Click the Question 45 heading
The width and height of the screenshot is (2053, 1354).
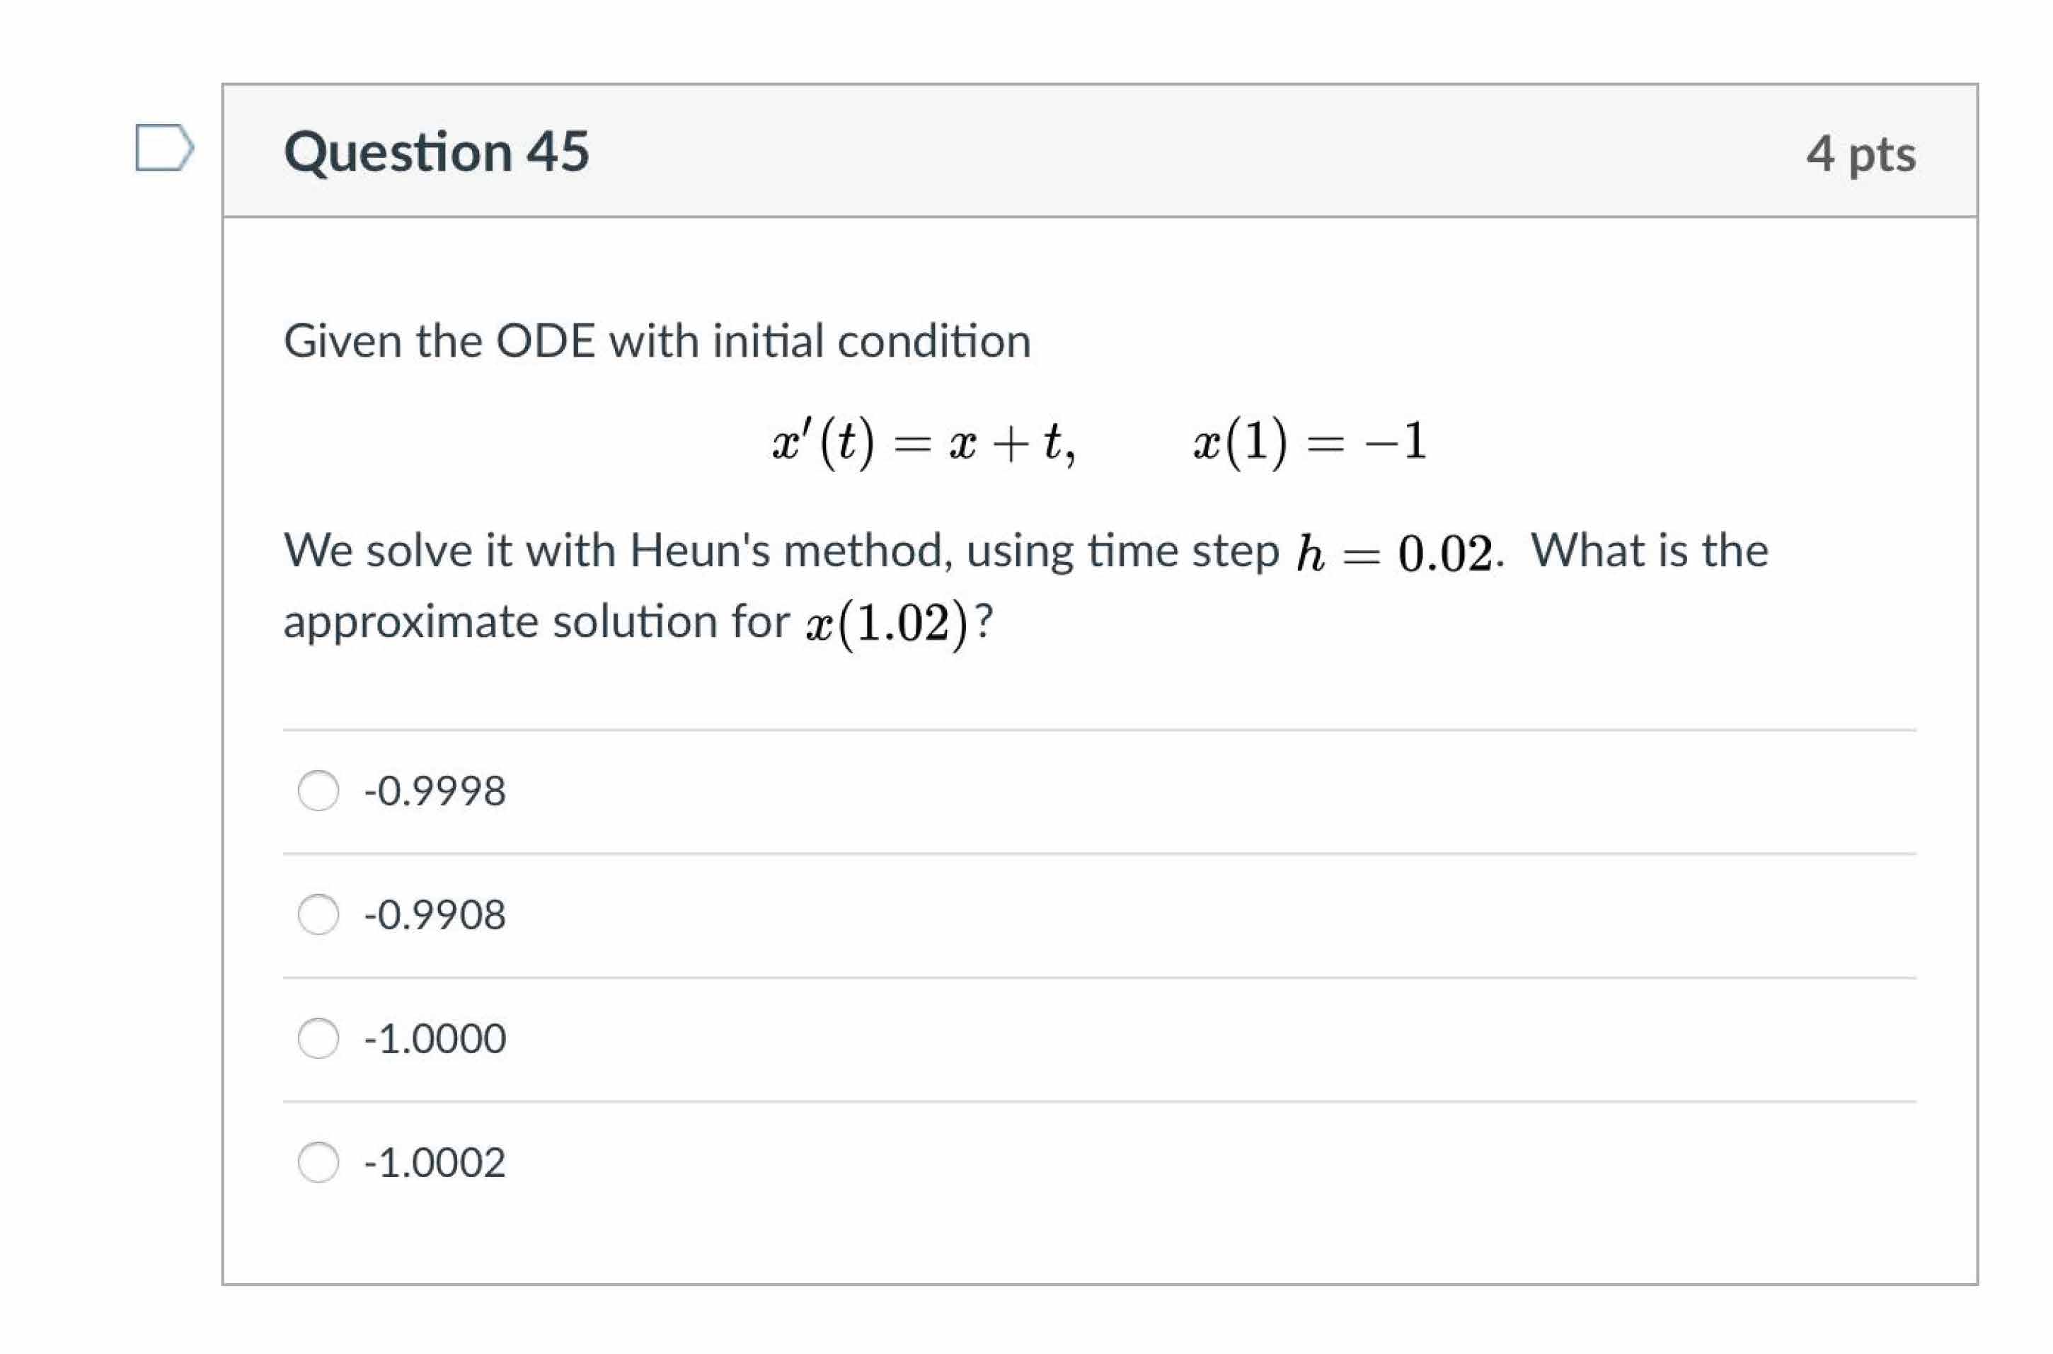(436, 152)
